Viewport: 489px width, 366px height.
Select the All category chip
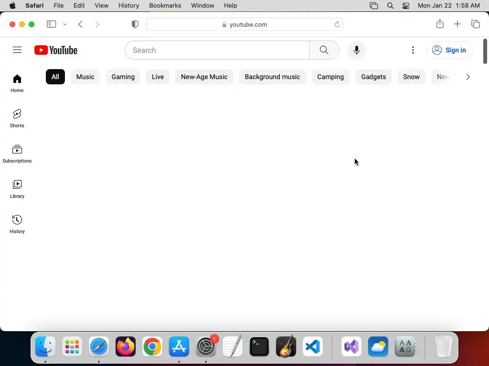[x=55, y=77]
